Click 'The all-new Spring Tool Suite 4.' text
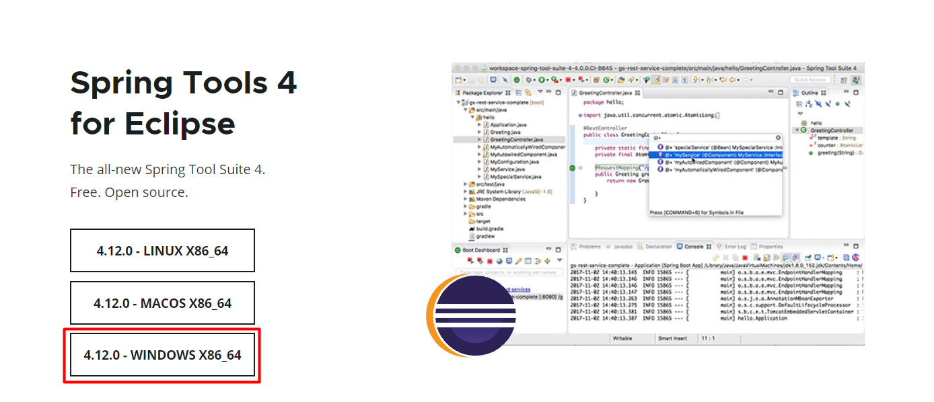The width and height of the screenshot is (934, 402). pos(168,169)
